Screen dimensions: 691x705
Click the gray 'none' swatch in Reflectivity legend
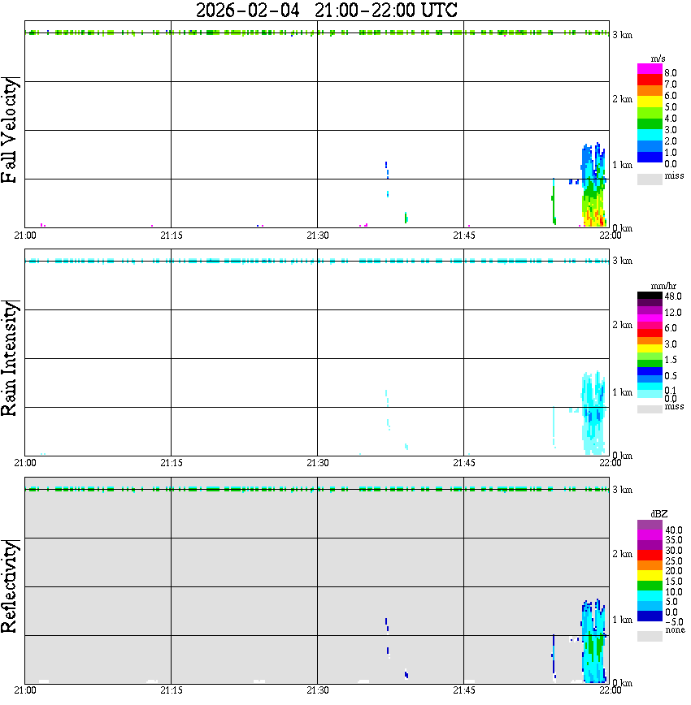[x=650, y=636]
